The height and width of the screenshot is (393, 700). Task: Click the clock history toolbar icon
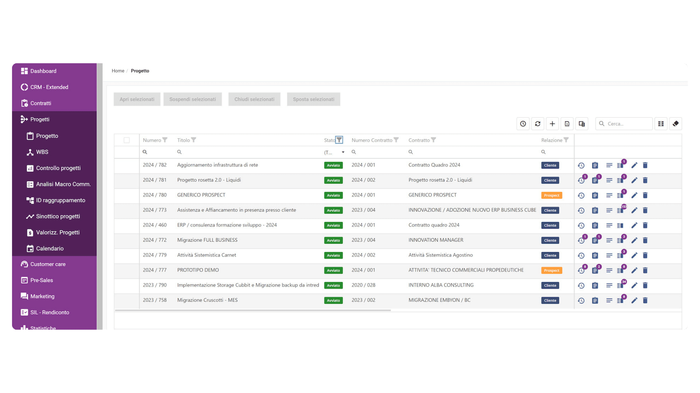pyautogui.click(x=523, y=124)
